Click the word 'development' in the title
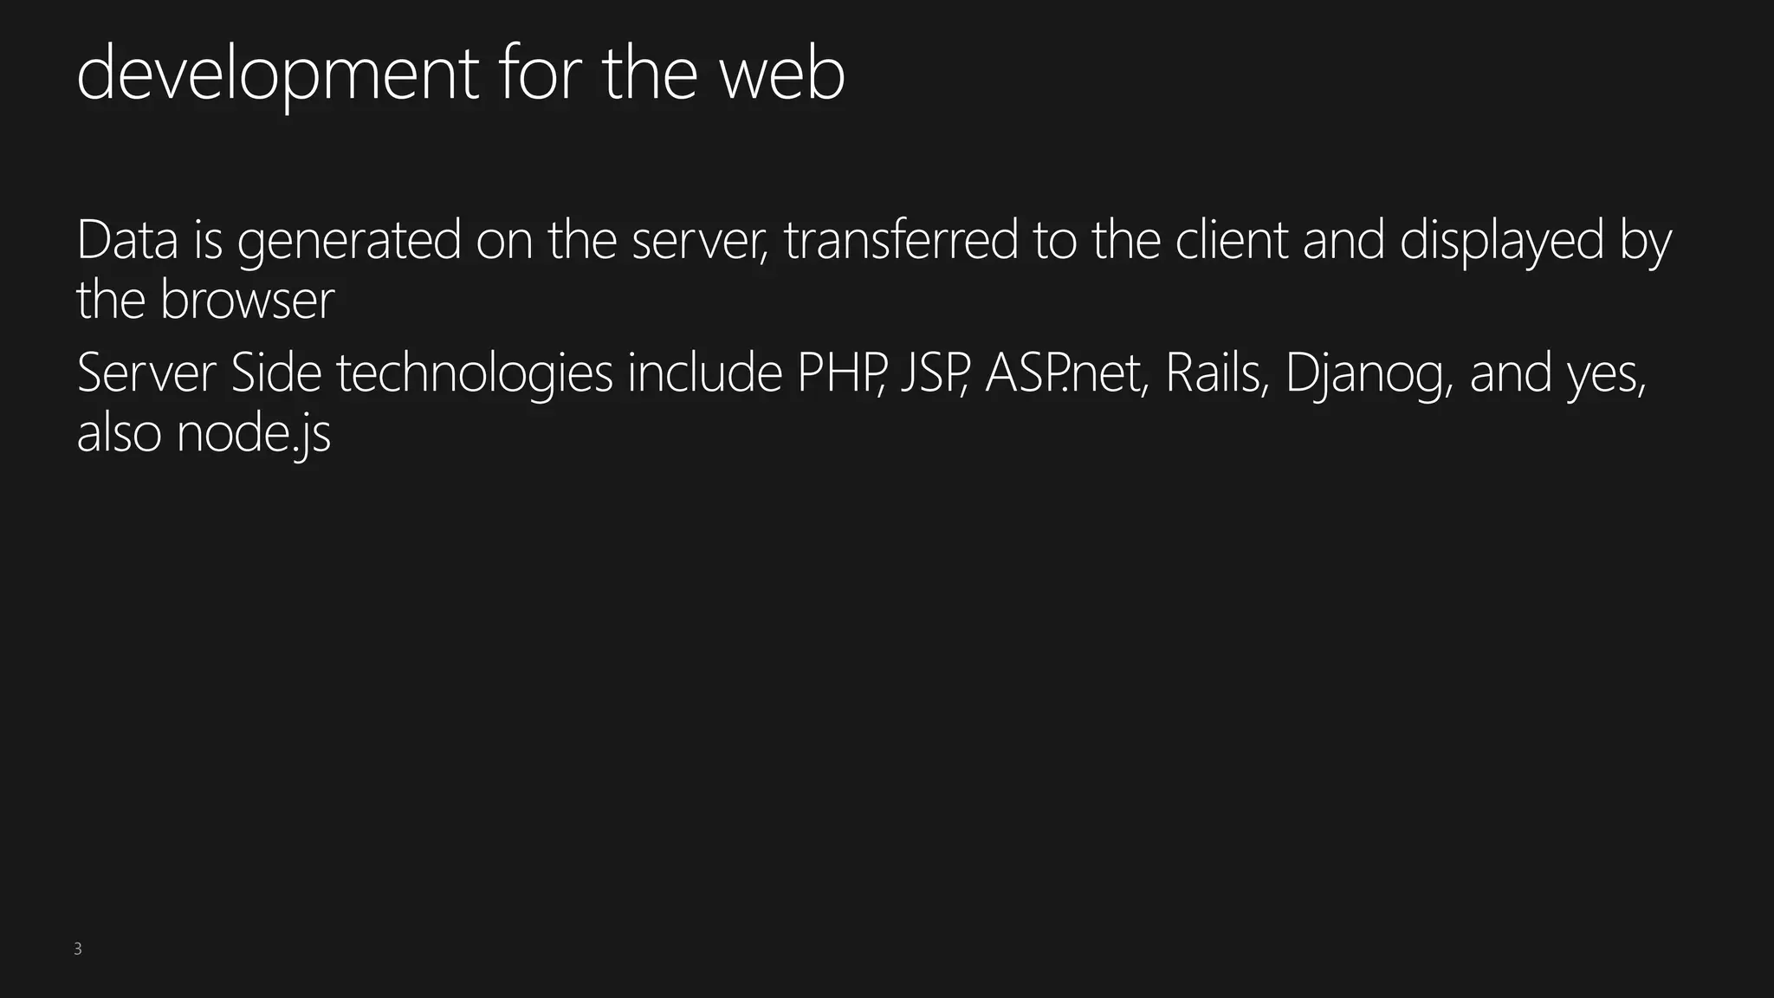 click(277, 75)
